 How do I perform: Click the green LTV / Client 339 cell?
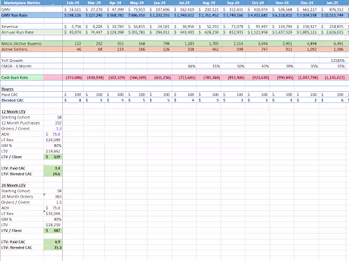pos(53,157)
